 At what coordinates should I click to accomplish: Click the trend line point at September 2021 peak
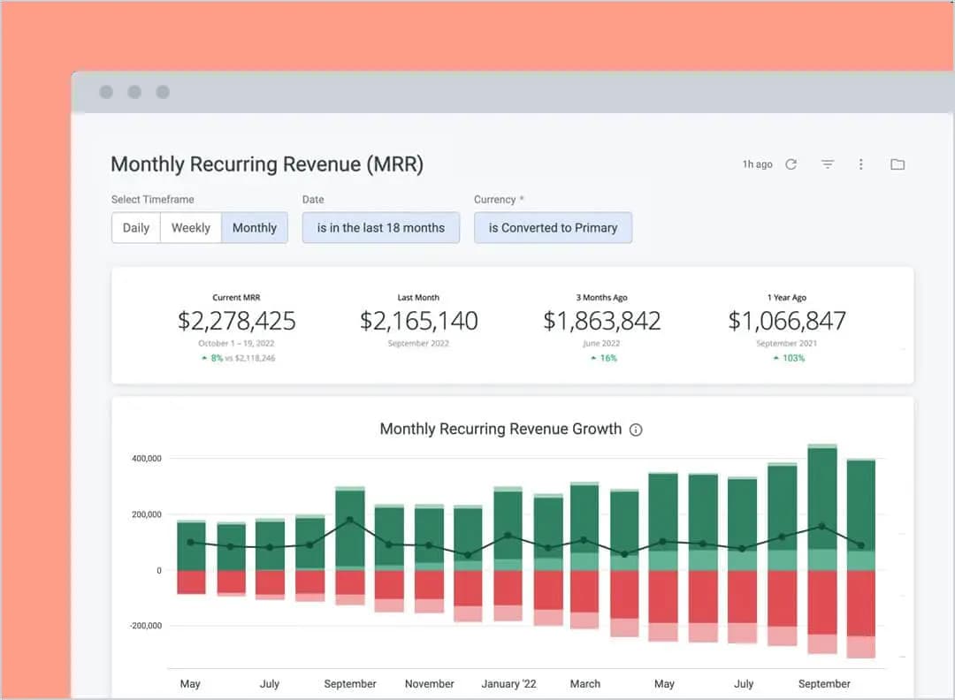(350, 521)
